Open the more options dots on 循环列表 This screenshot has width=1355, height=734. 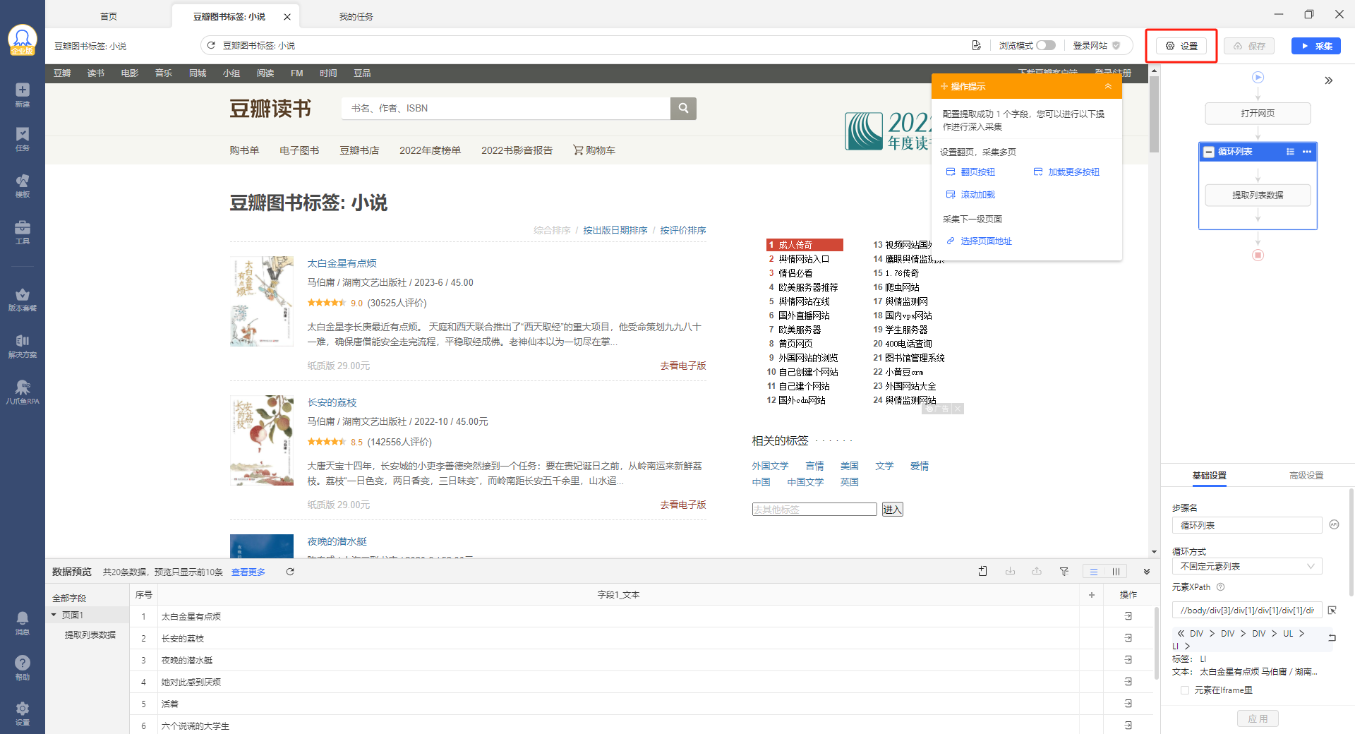point(1307,152)
